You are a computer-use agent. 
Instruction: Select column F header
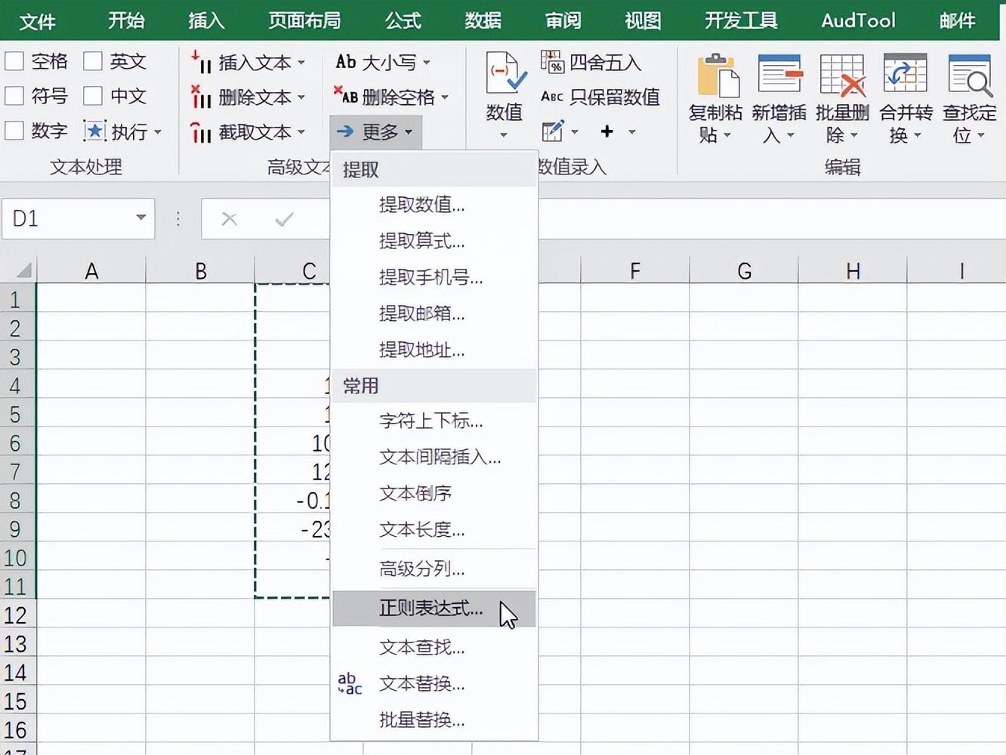click(x=635, y=270)
